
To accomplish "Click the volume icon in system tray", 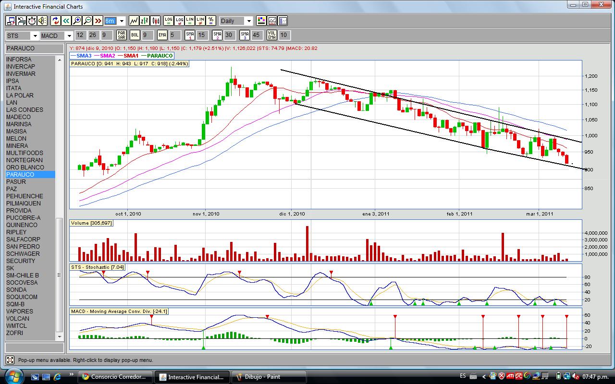I will [576, 376].
